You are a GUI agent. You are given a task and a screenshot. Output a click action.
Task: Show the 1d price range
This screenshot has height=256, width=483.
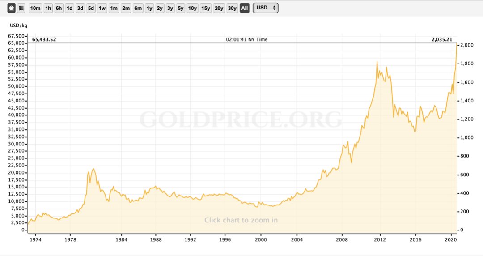pos(69,8)
